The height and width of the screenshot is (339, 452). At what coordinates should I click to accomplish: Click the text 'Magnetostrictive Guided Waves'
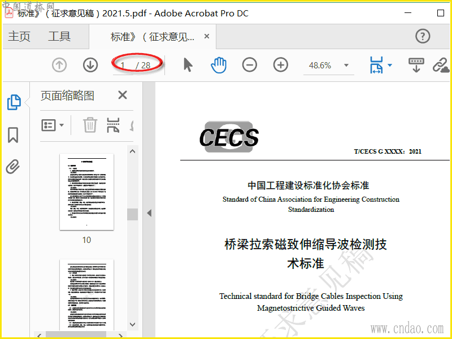(311, 308)
